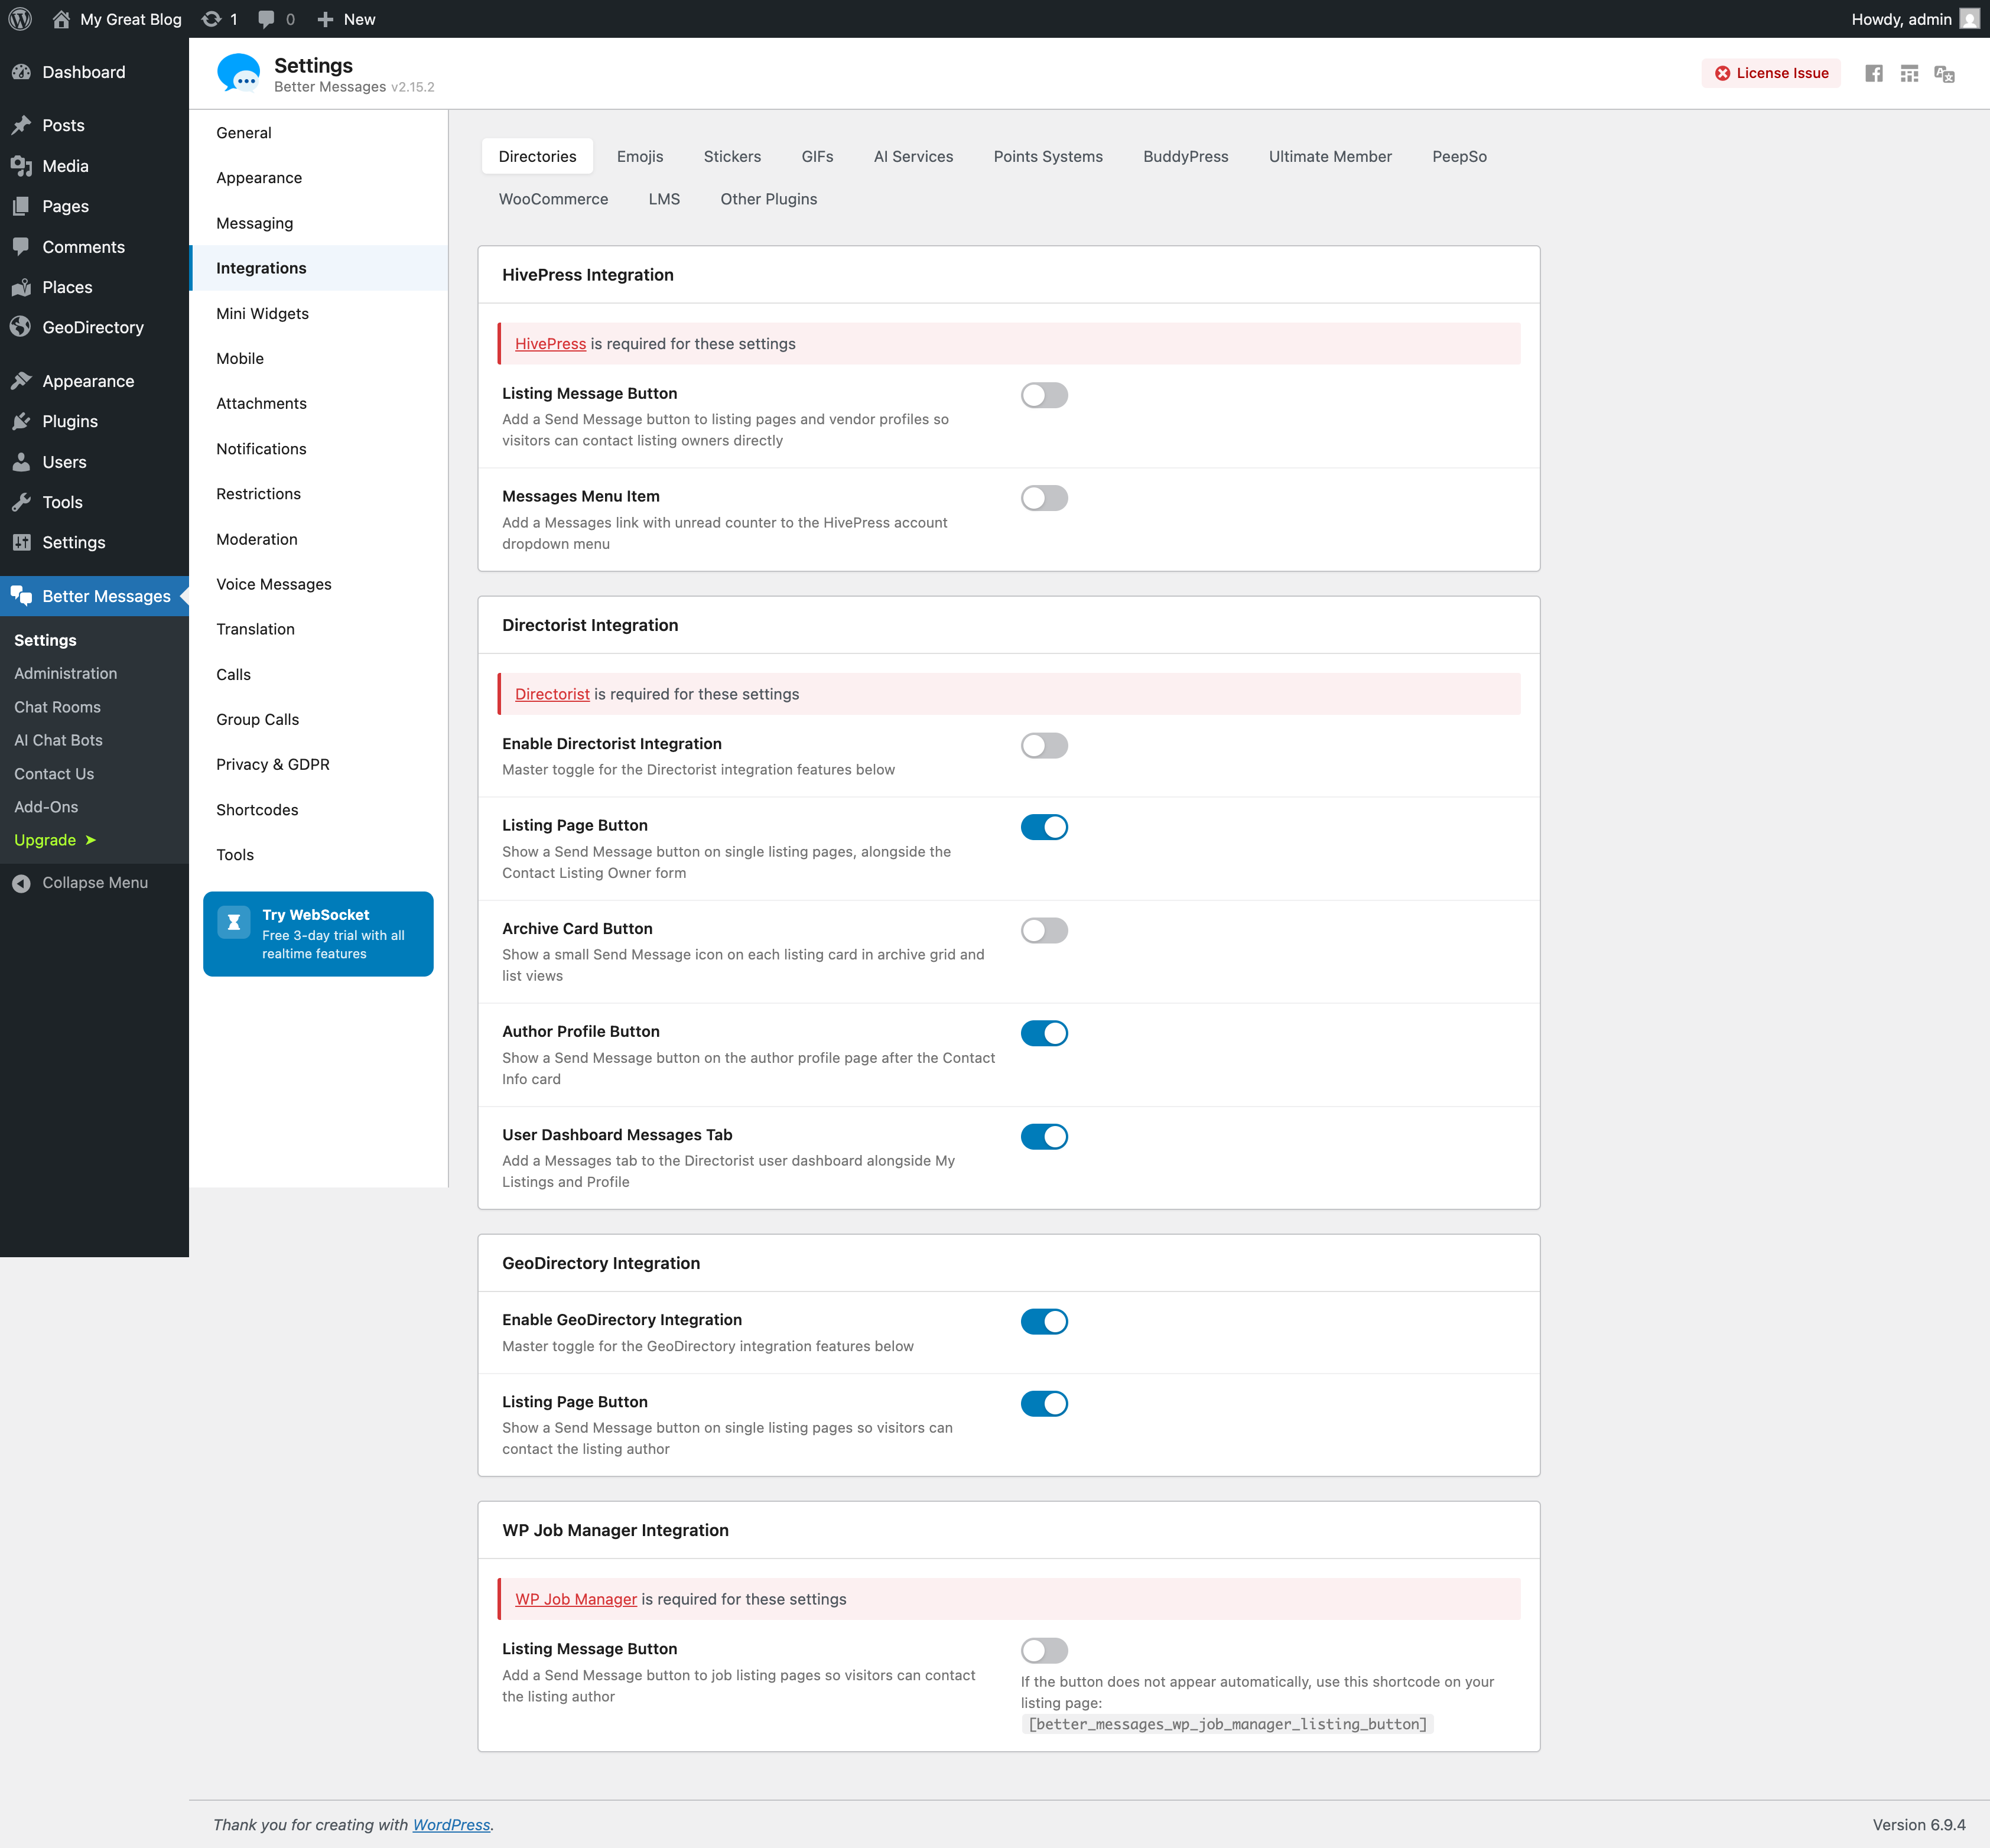Click the Plugins plug icon

pos(21,421)
